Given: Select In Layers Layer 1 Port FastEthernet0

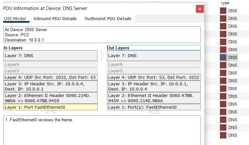Looking at the screenshot, I should [50, 107].
